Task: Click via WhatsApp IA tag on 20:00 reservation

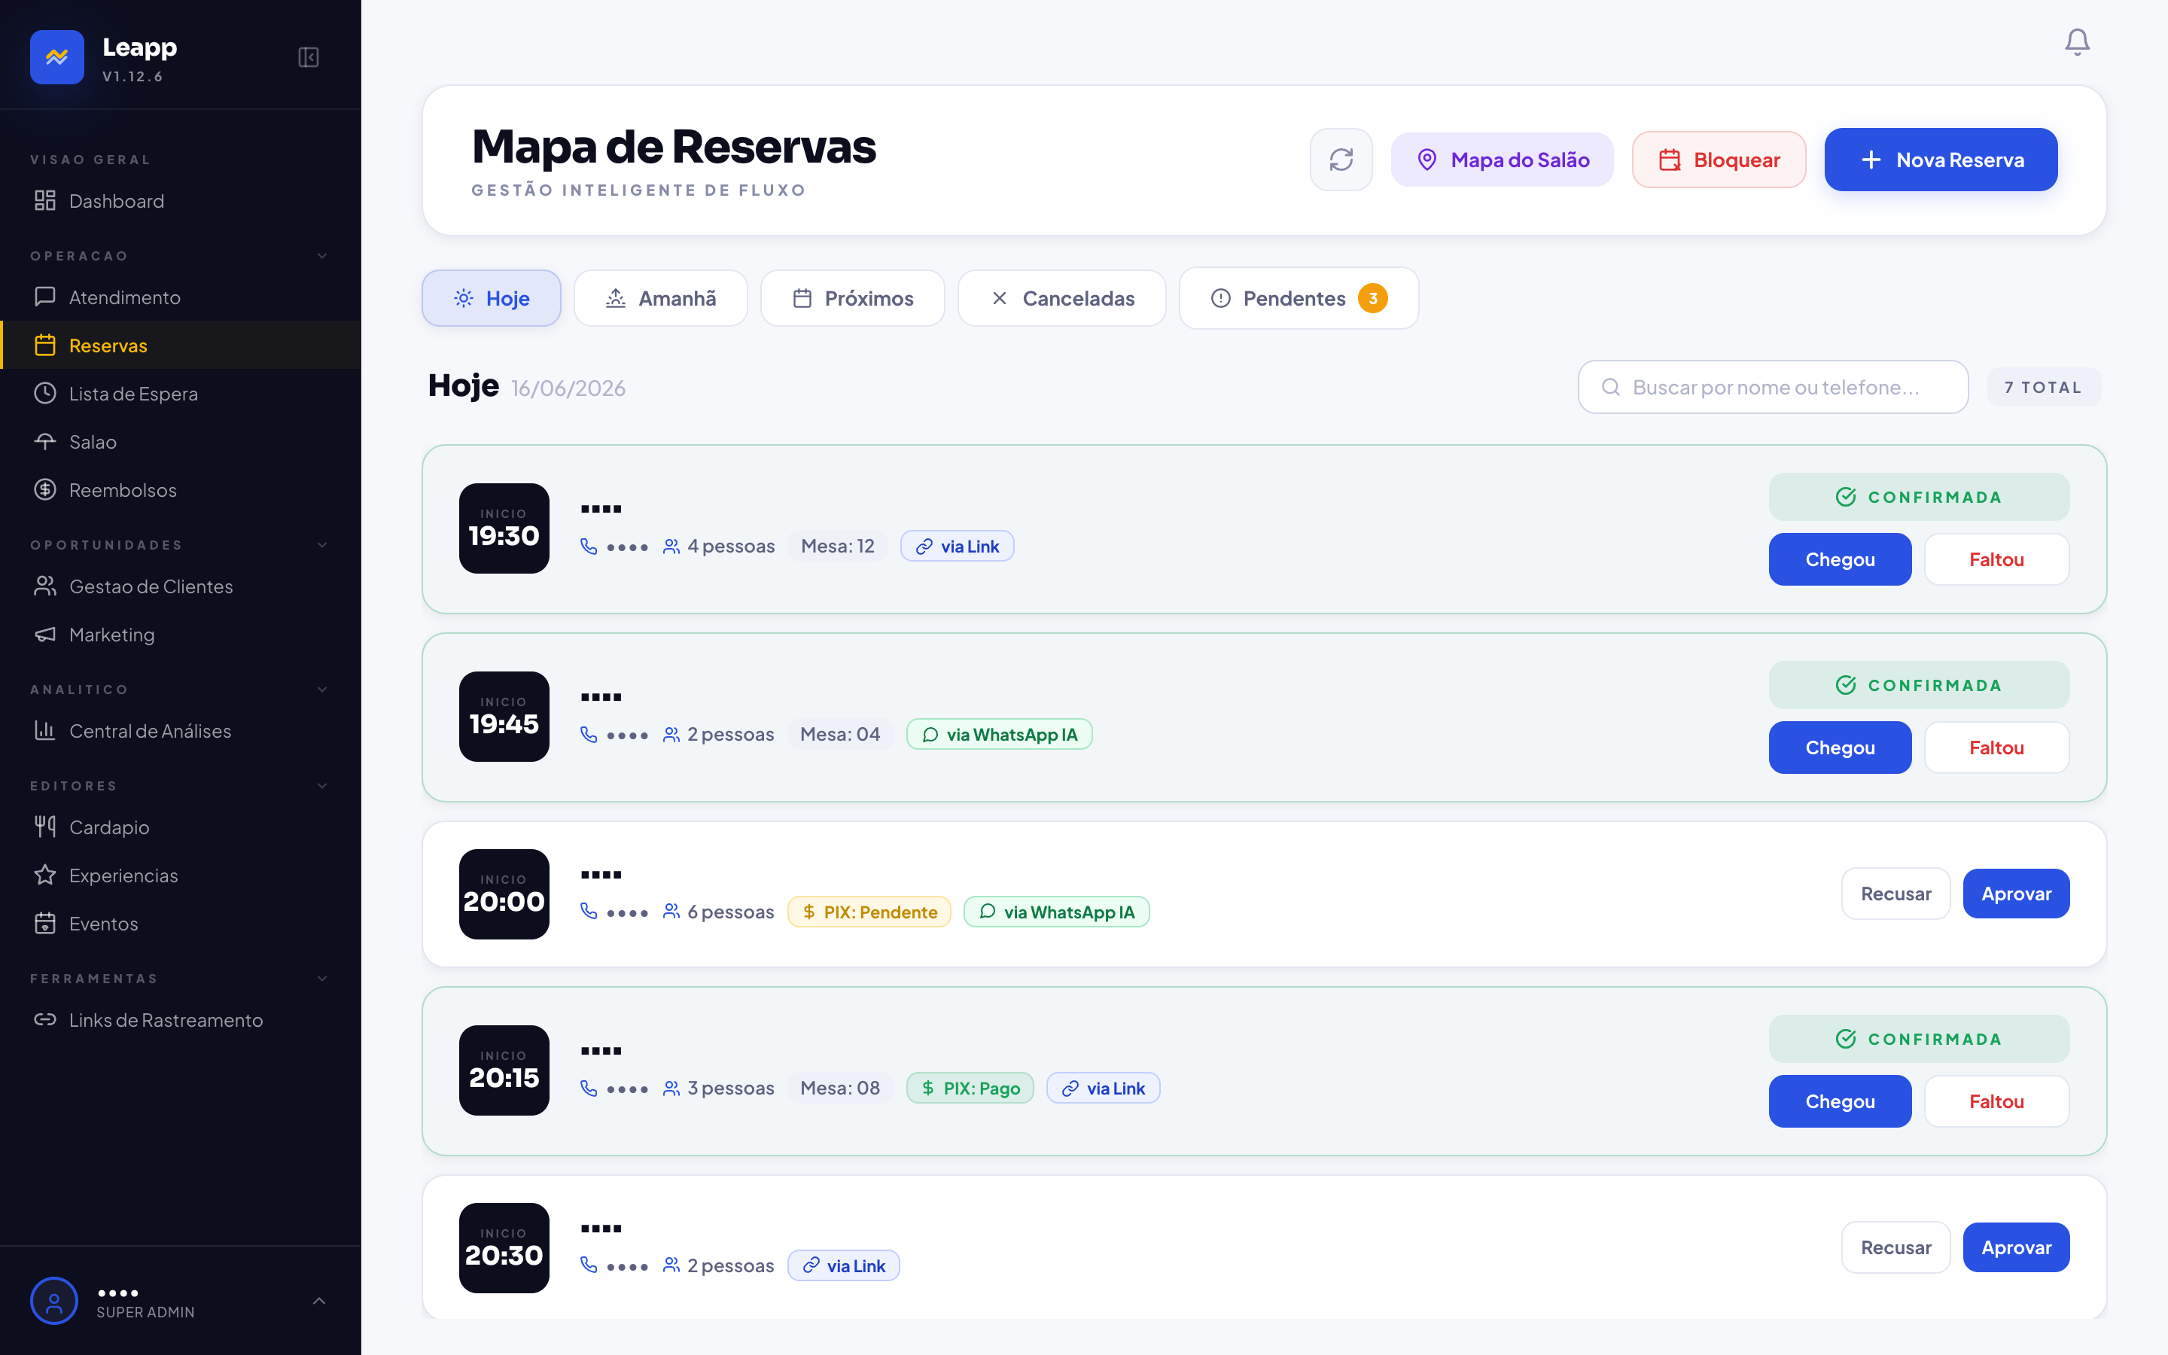Action: (1056, 912)
